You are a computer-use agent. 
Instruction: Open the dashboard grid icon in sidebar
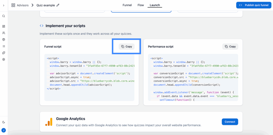tap(4, 26)
